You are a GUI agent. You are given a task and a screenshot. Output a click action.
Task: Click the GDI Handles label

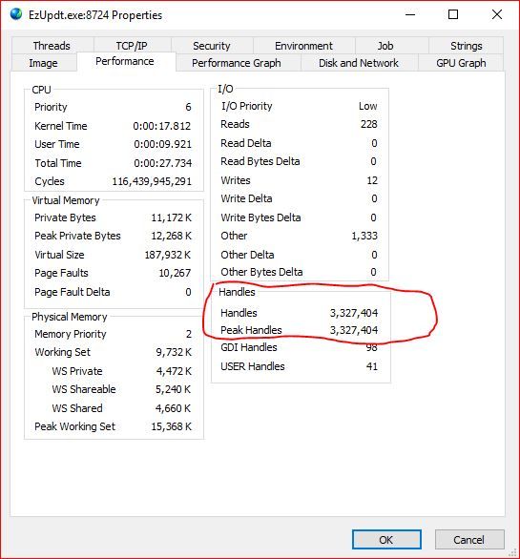point(249,347)
